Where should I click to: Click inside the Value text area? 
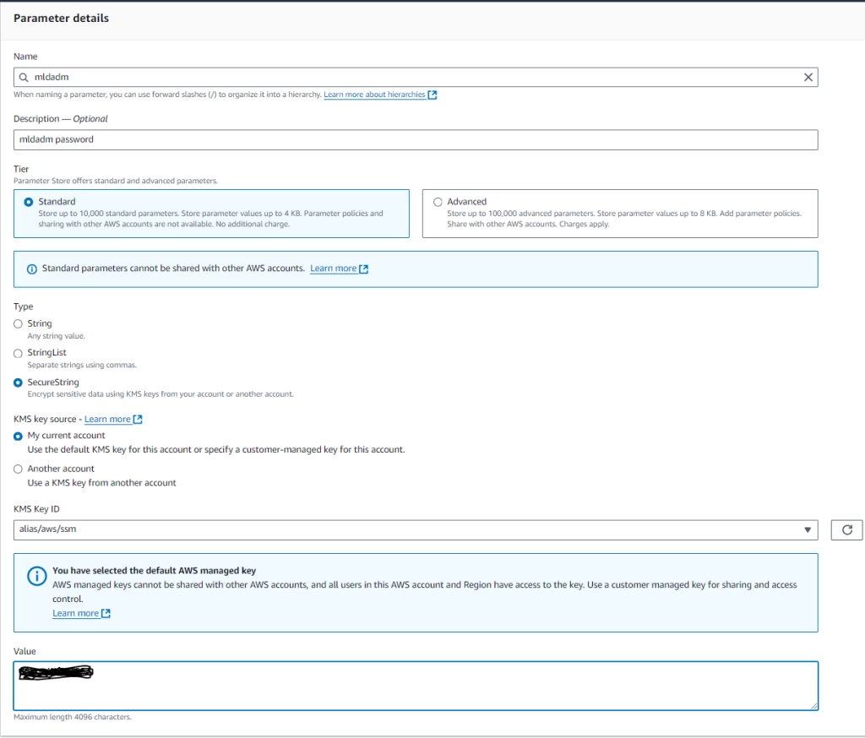(416, 686)
